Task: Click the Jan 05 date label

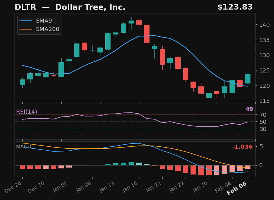Action: 61,187
